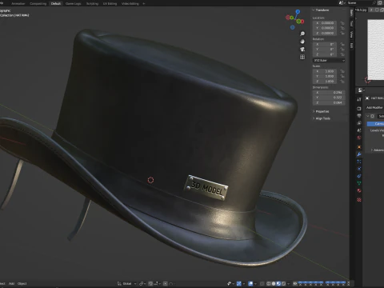Click the blue Z axis on navigation gizmo
Screen dimensions: 384x288
[x=298, y=11]
